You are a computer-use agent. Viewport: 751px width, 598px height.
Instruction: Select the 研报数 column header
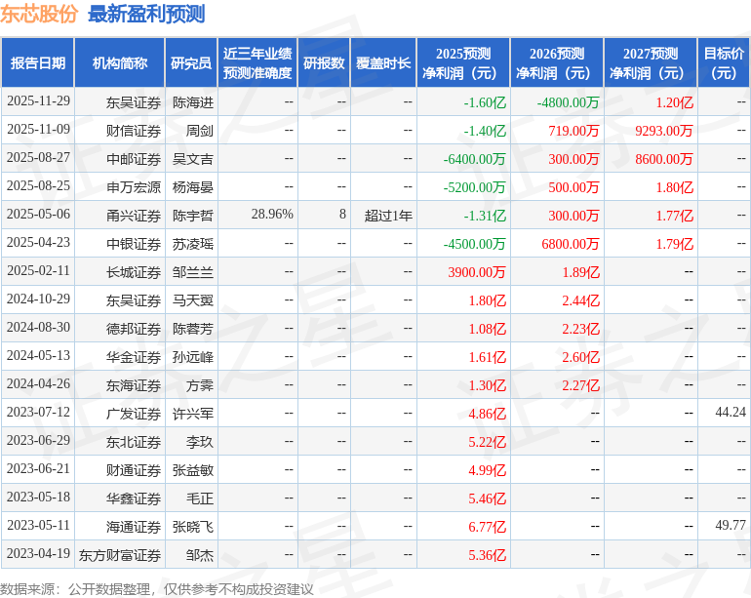324,62
